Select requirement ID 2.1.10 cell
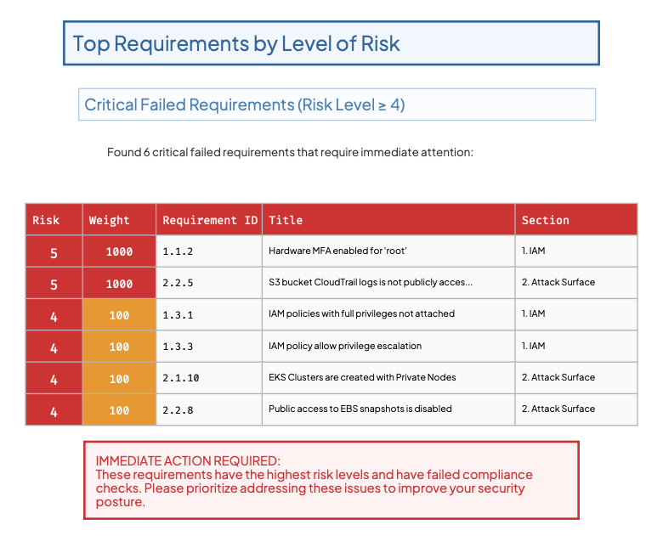This screenshot has width=663, height=536. [209, 378]
